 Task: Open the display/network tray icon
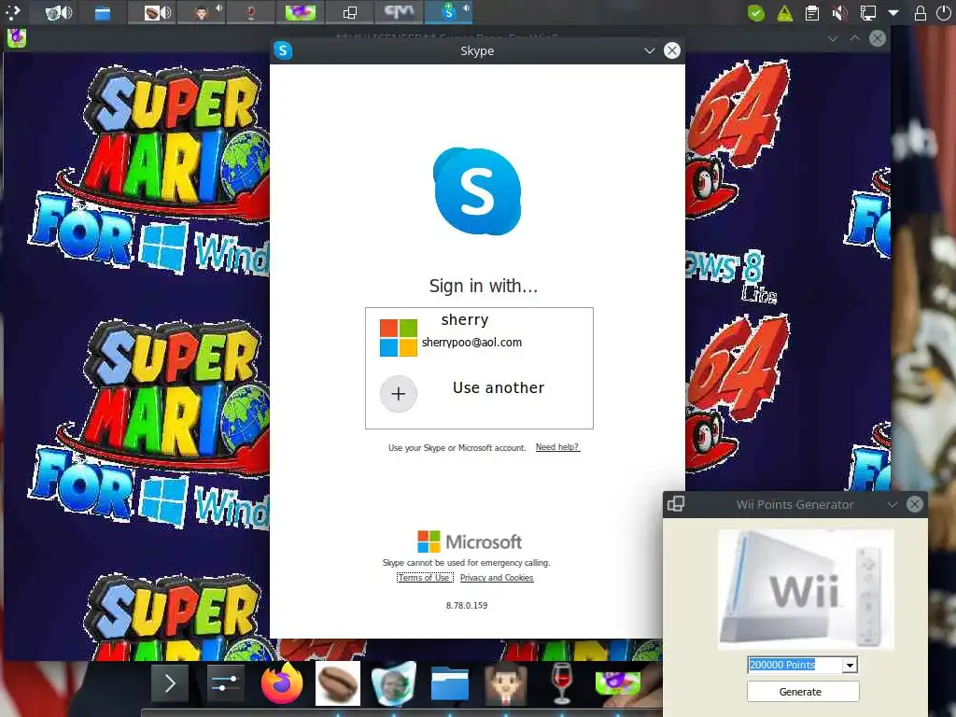[867, 13]
